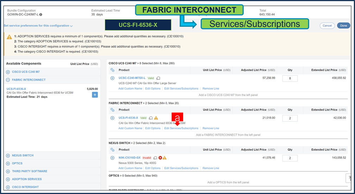The image size is (355, 194).
Task: Edit Options for UCS-FI-6536-X
Action: (x=153, y=128)
